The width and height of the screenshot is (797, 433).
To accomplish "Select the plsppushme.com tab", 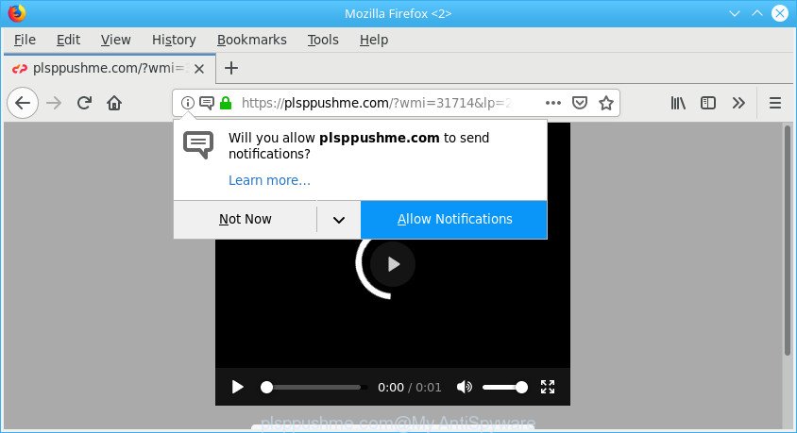I will [x=110, y=68].
